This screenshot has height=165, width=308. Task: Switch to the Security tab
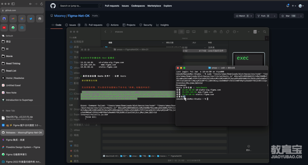point(146,25)
